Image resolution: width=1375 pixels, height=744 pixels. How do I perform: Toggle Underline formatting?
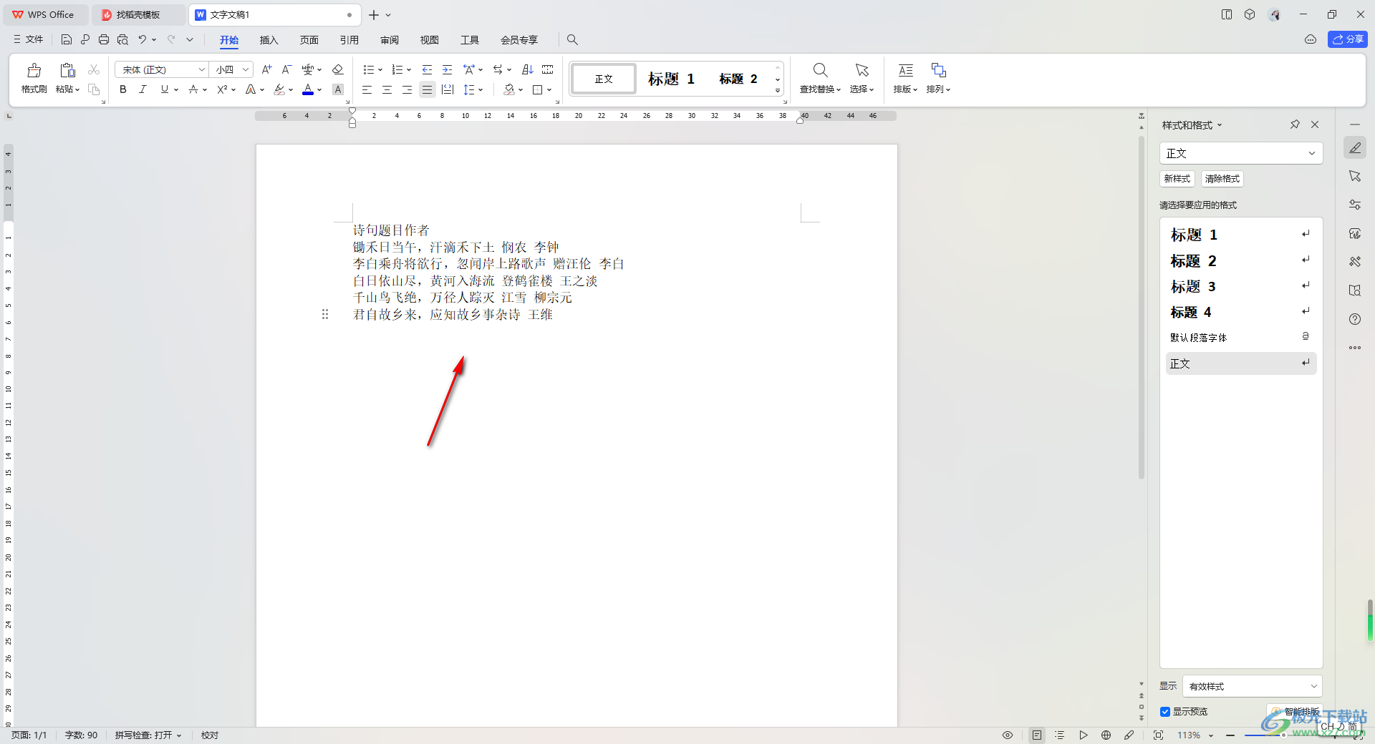(165, 89)
